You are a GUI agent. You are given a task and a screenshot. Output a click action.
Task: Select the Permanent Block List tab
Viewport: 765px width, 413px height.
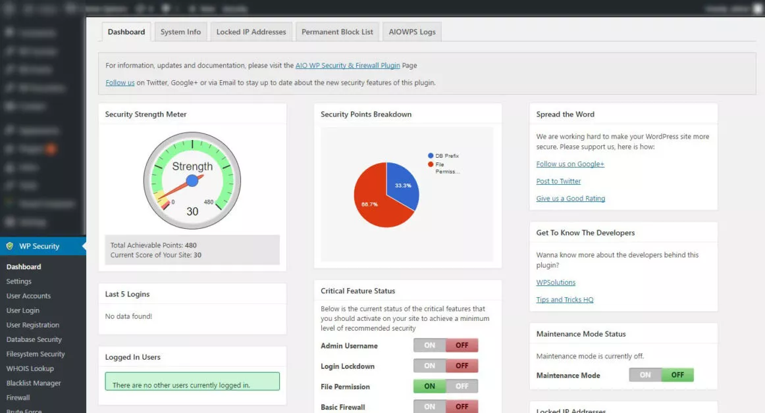[337, 32]
